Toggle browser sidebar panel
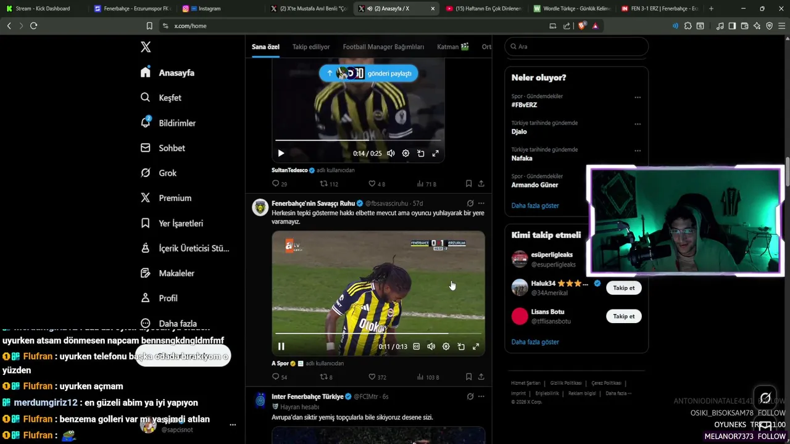 point(732,26)
